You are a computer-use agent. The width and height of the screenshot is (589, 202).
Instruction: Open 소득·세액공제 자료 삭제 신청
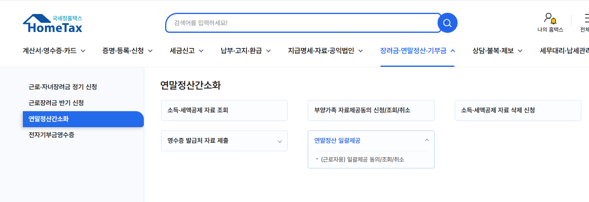(518, 110)
